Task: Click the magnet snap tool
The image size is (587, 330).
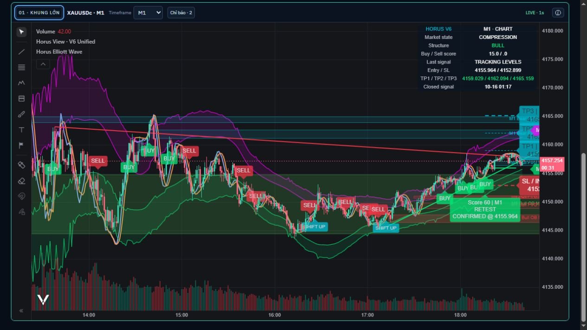Action: point(21,196)
